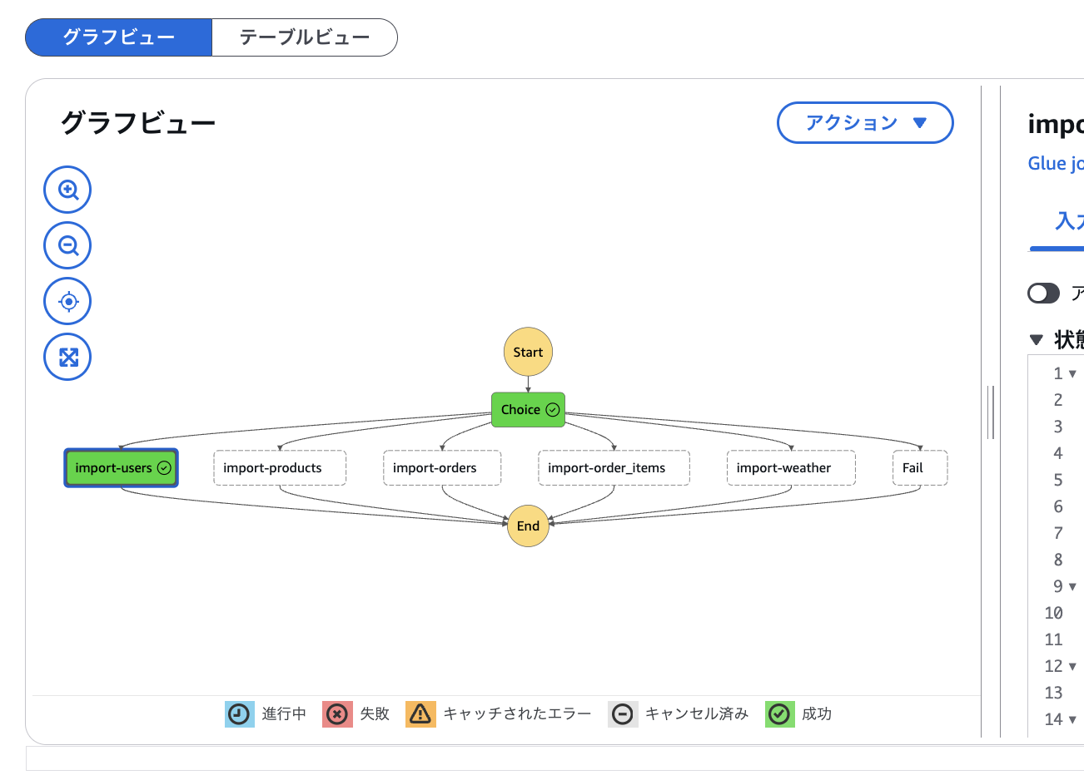Zoom out of the workflow graph
Screen dimensions: 1084x775
[67, 245]
